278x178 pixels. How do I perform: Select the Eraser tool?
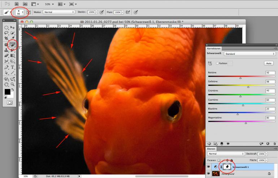pyautogui.click(x=6, y=55)
